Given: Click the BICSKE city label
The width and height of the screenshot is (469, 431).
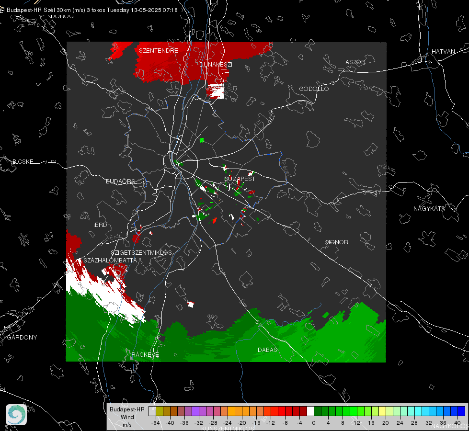Looking at the screenshot, I should click(23, 161).
